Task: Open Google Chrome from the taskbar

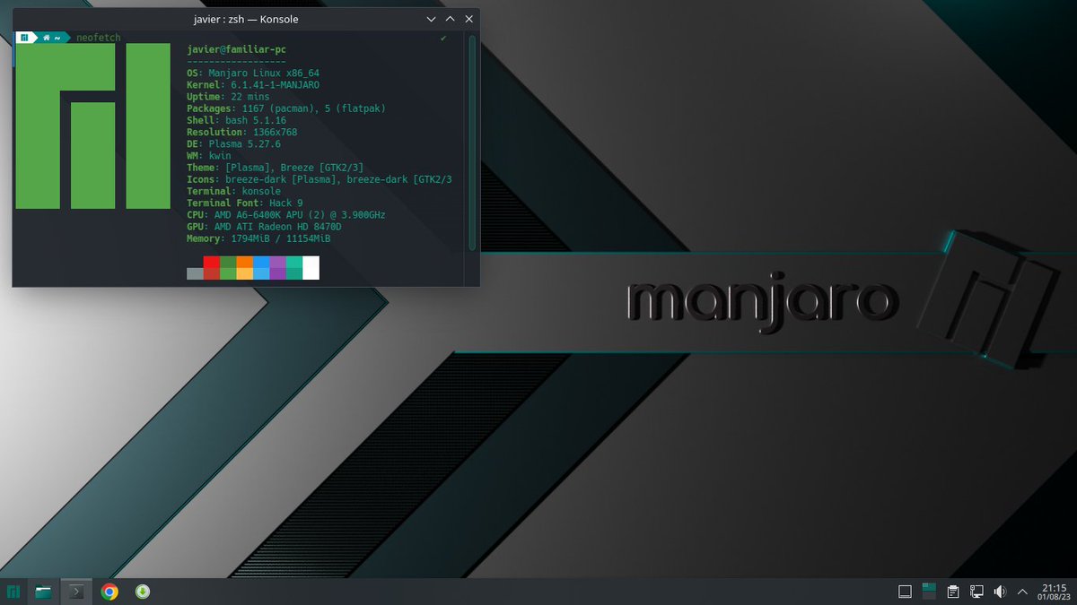Action: click(x=109, y=592)
